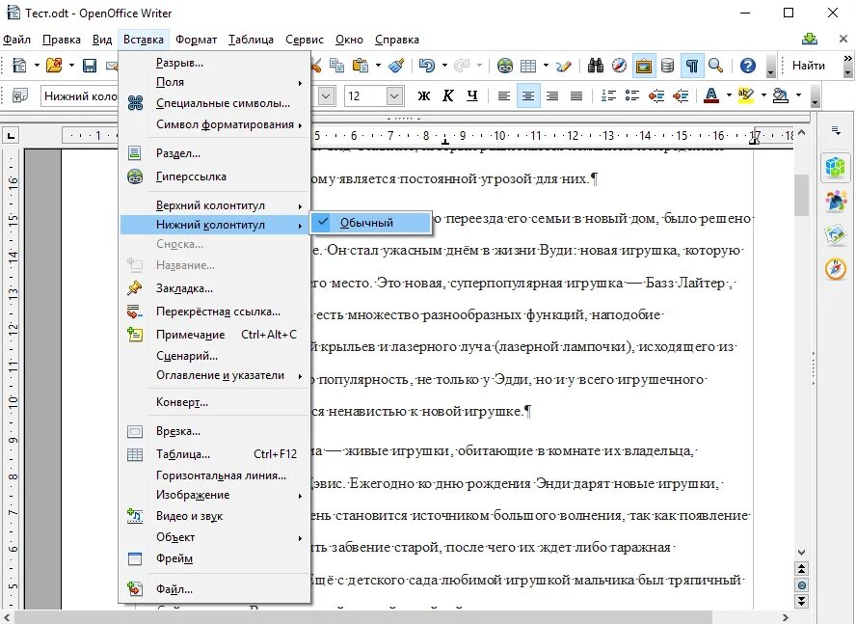Open the Gallery picture icon in toolbar

644,66
